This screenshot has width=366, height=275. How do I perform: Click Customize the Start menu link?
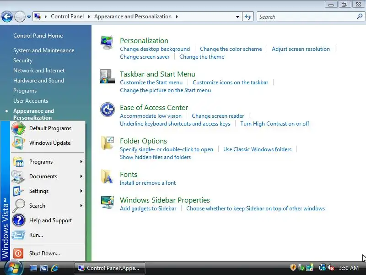[x=151, y=82]
